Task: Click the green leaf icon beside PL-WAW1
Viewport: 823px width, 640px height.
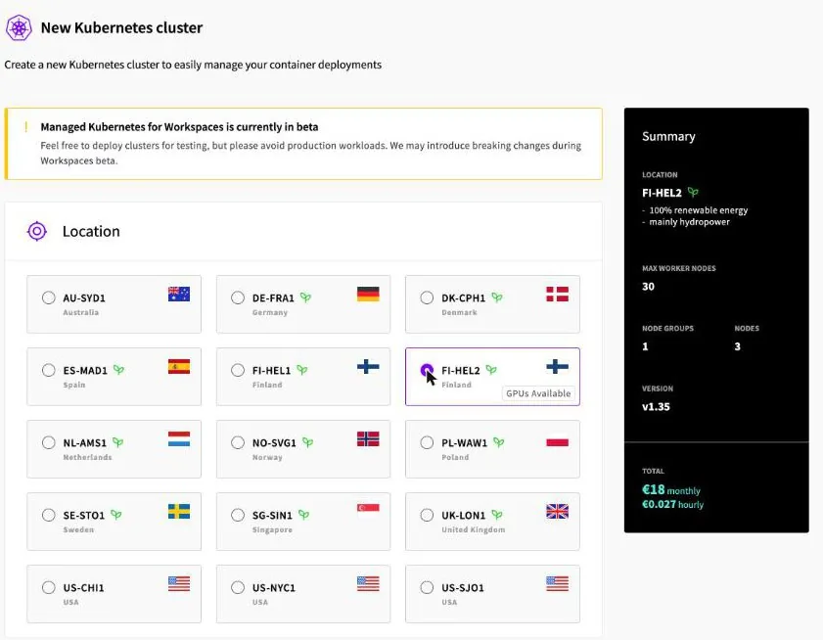Action: (x=499, y=442)
